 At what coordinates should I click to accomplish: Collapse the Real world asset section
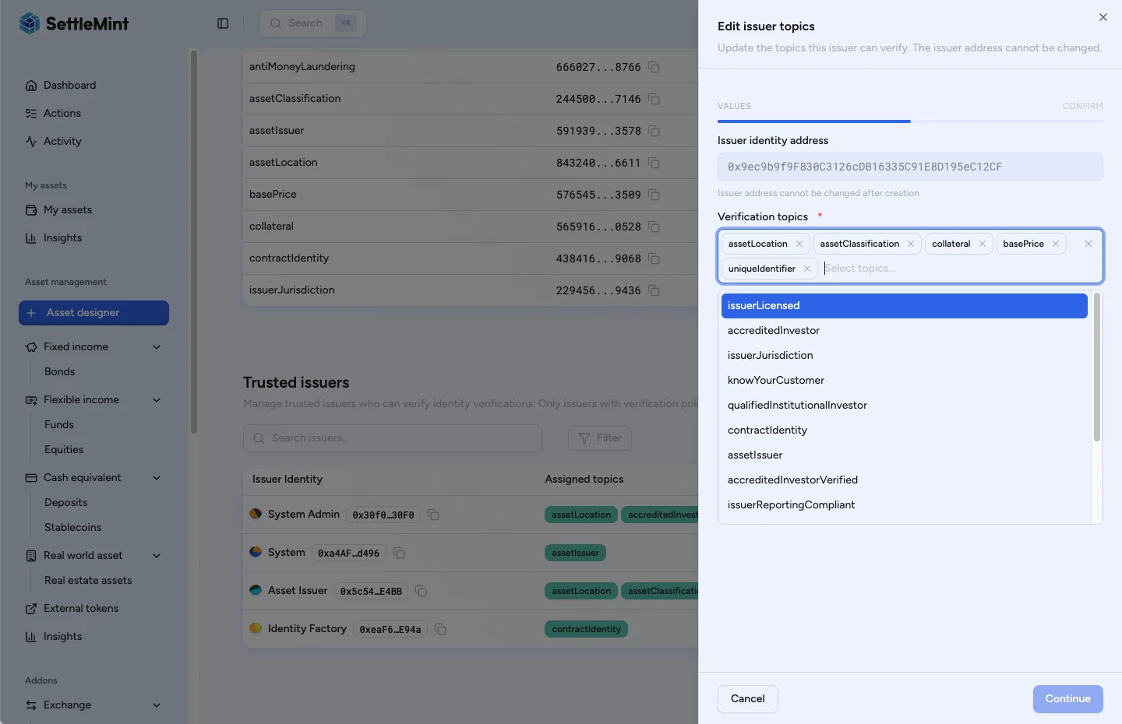157,555
